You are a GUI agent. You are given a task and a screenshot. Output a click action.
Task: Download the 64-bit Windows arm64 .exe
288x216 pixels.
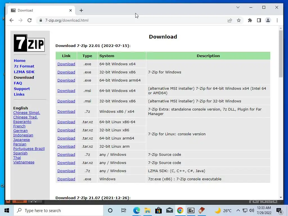[66, 80]
